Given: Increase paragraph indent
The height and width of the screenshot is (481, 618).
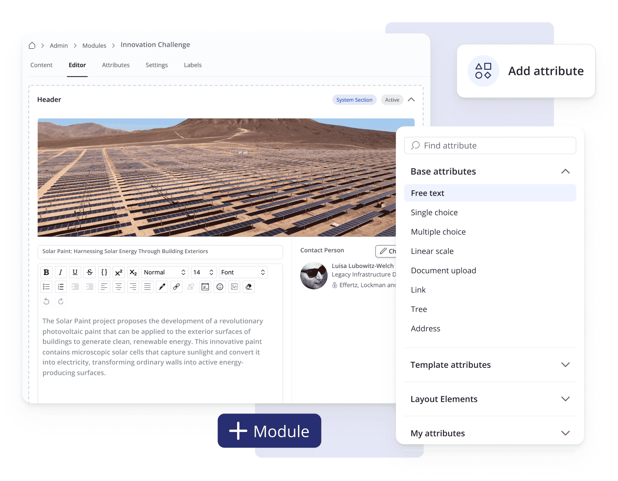Looking at the screenshot, I should coord(75,287).
